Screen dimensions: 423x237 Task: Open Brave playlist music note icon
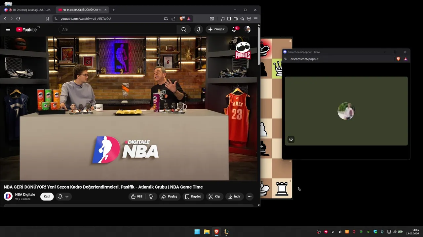[x=222, y=19]
